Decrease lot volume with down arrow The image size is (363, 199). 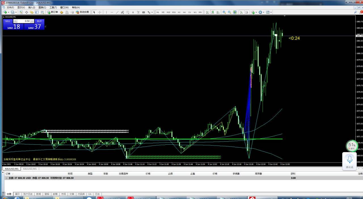(x=15, y=21)
